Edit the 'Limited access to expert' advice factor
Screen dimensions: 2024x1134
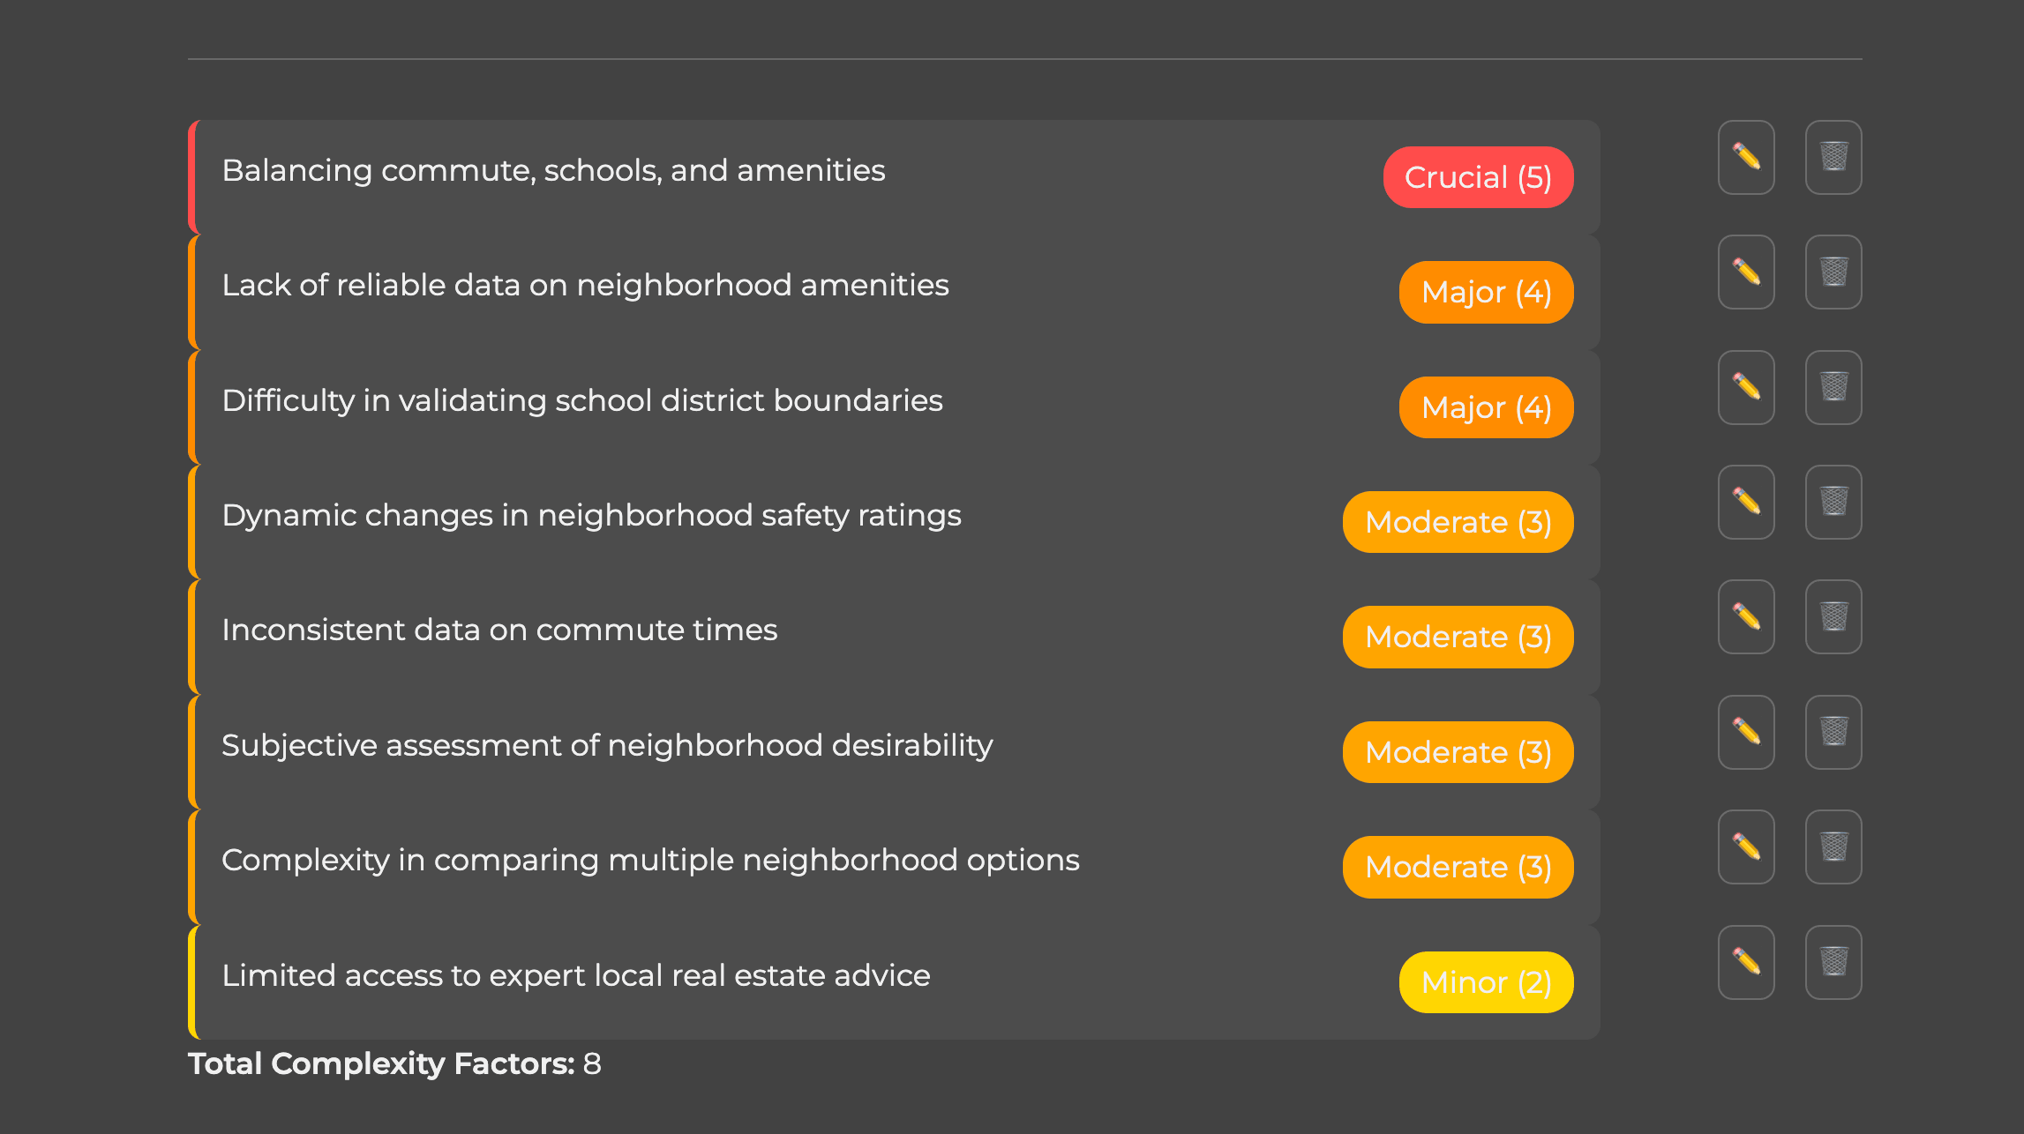1746,962
